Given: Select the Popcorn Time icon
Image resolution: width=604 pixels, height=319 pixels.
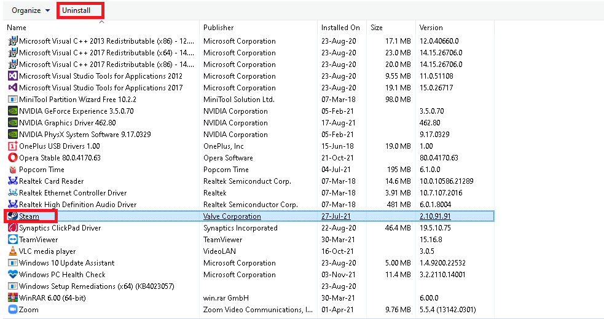Looking at the screenshot, I should point(12,170).
